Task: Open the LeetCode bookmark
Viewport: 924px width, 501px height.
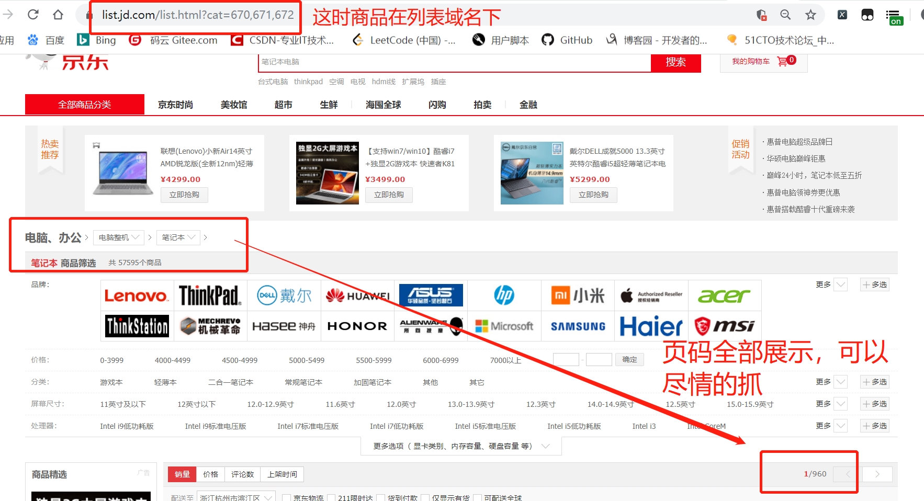Action: pos(404,40)
